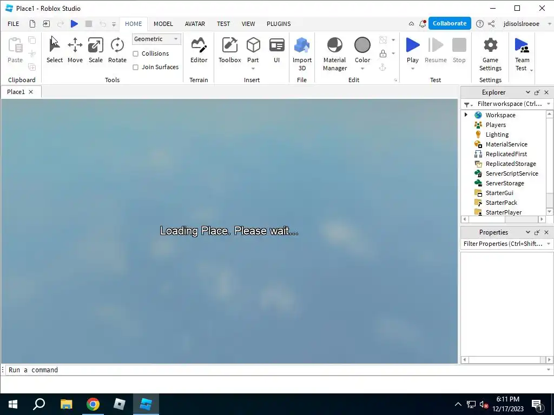Click the taskbar search icon

click(39, 404)
